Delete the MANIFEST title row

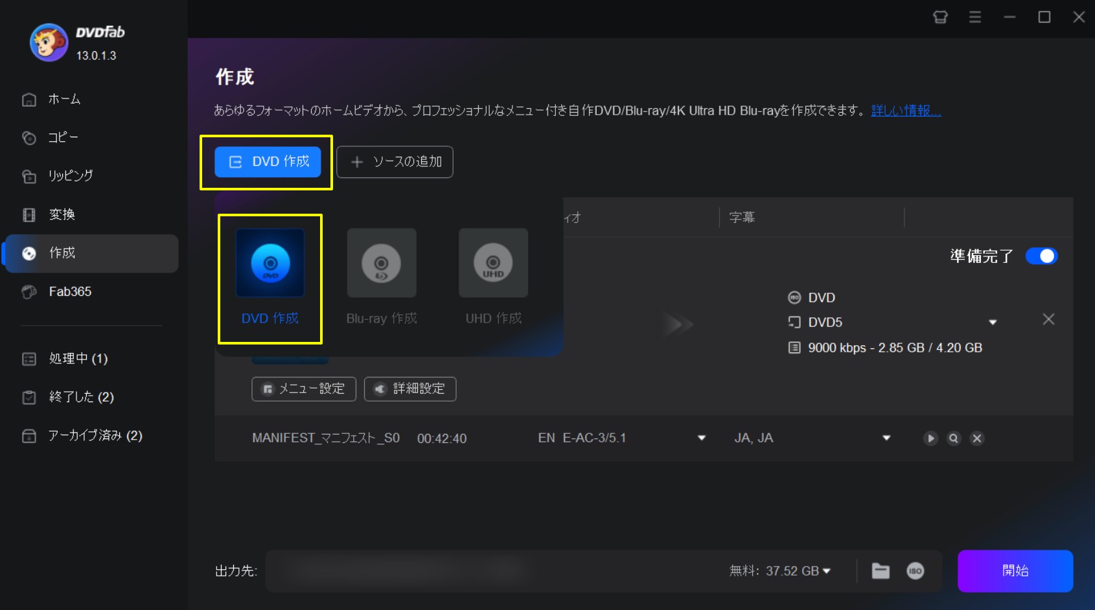click(x=977, y=438)
